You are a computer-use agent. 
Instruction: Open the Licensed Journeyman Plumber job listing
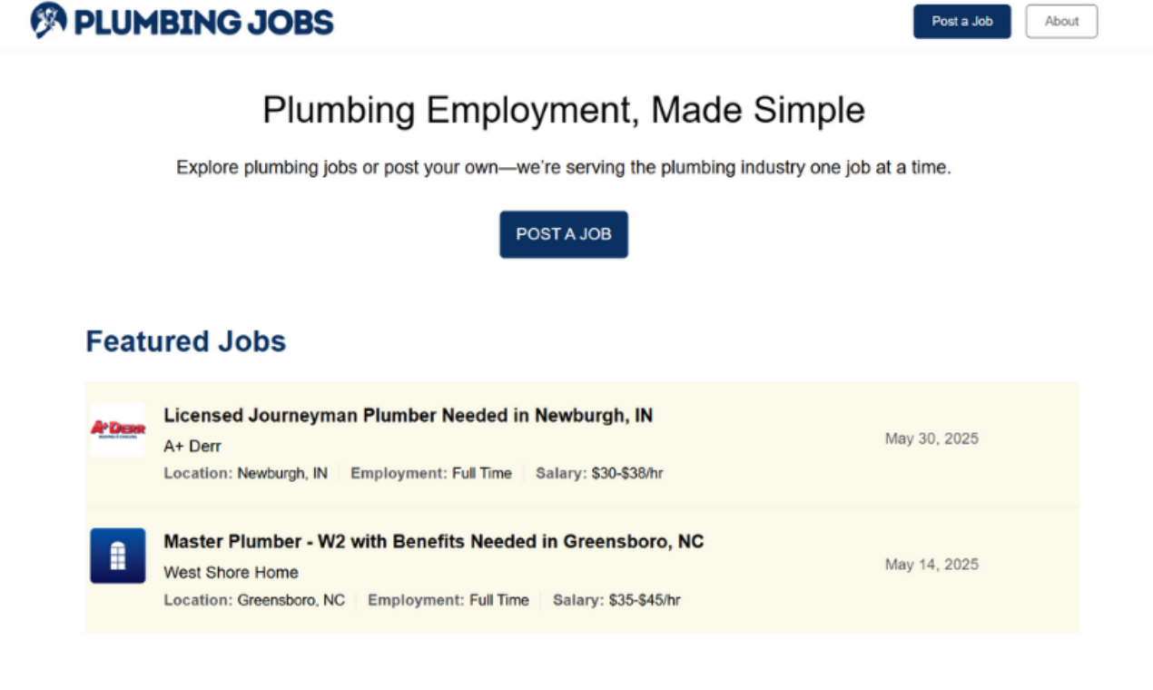[408, 415]
